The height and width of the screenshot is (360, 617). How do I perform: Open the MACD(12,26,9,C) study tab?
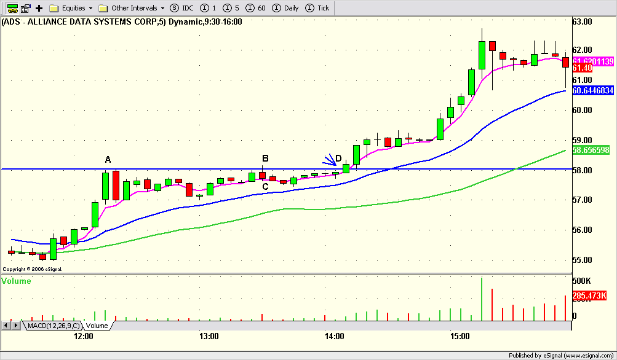[54, 326]
